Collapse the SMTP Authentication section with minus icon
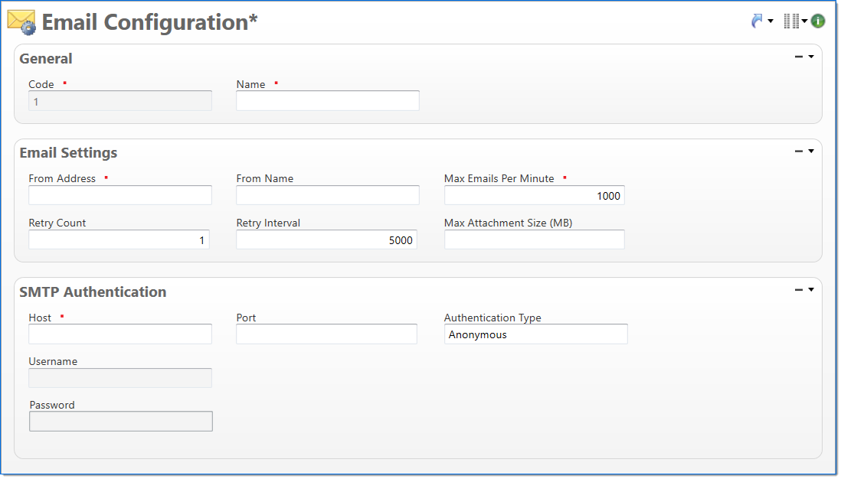841x479 pixels. point(799,290)
